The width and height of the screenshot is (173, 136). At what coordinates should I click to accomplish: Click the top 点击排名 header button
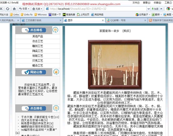click(x=34, y=30)
